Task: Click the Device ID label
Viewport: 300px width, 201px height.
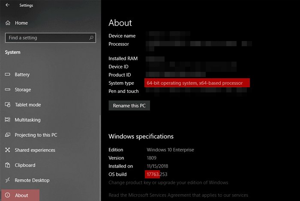Action: click(118, 67)
